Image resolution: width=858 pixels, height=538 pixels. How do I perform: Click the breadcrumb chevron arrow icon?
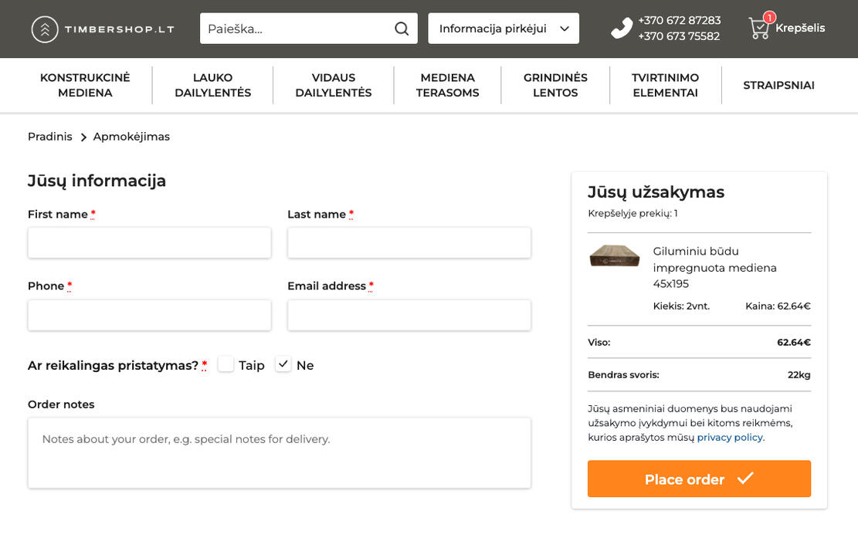point(83,137)
